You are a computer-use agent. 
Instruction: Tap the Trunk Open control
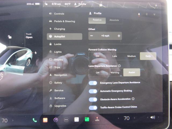tap(29, 36)
